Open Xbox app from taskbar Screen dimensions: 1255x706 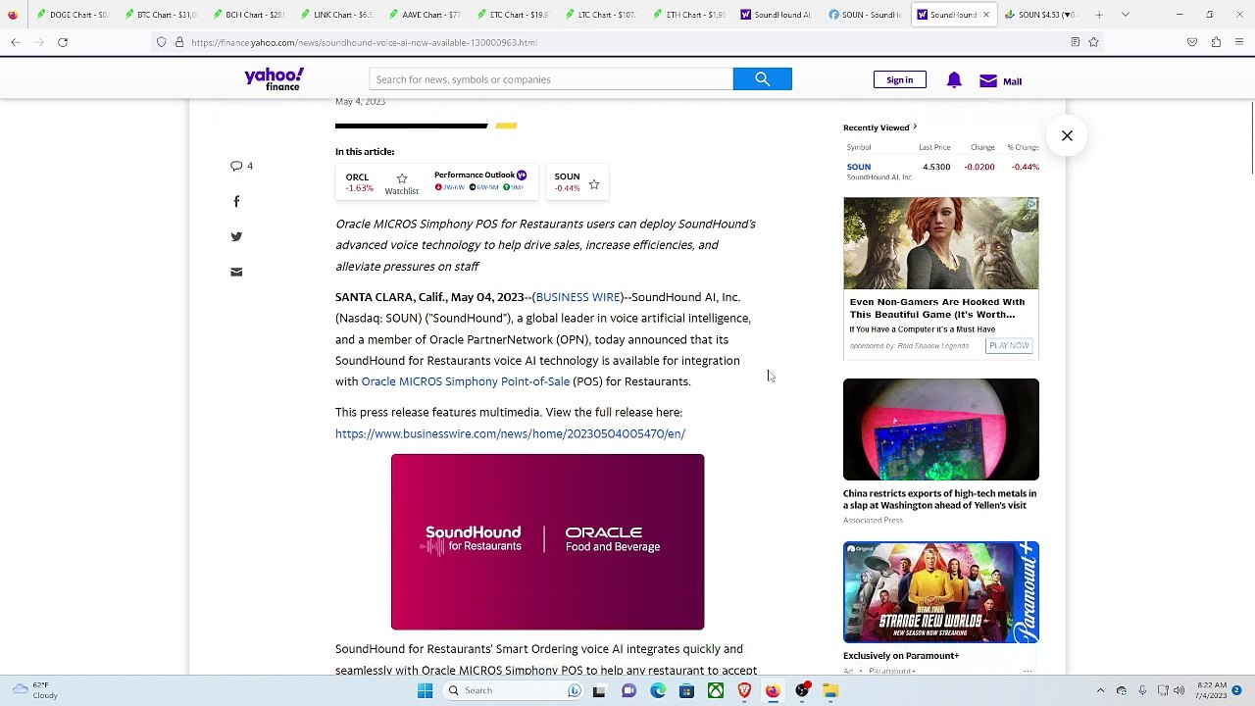pos(716,690)
